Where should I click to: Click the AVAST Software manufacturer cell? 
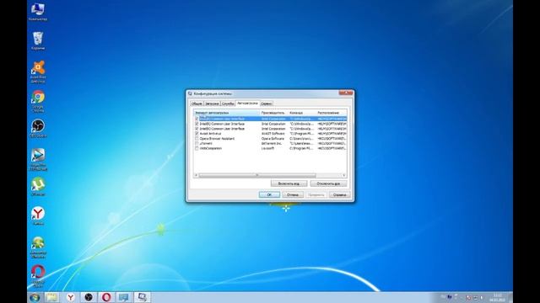[273, 133]
